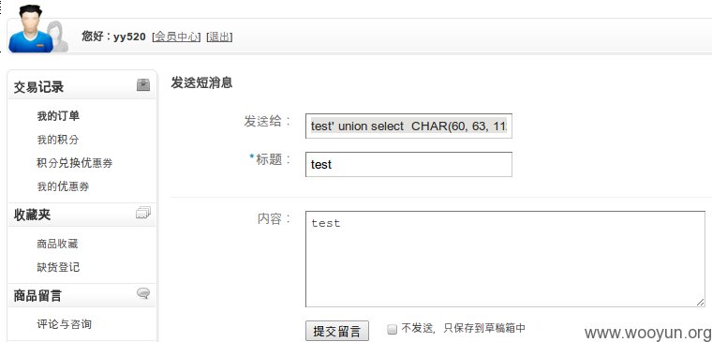This screenshot has width=712, height=342.
Task: Click the user avatar image
Action: pos(38,29)
